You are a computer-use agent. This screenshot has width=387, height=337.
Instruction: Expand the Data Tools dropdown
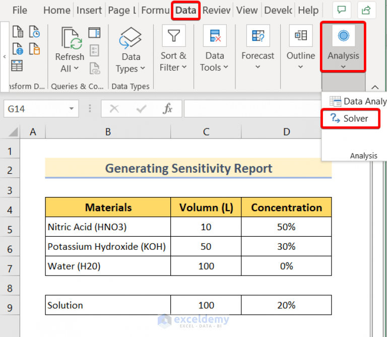pos(226,67)
